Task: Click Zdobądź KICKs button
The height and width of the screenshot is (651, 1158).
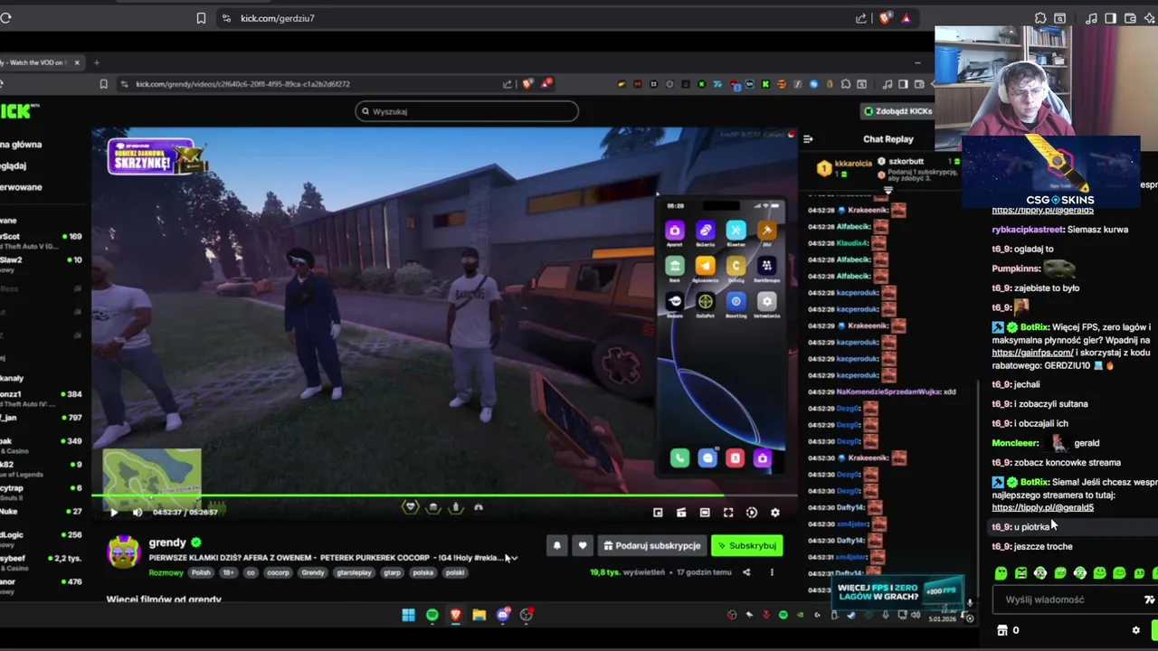Action: pos(897,111)
